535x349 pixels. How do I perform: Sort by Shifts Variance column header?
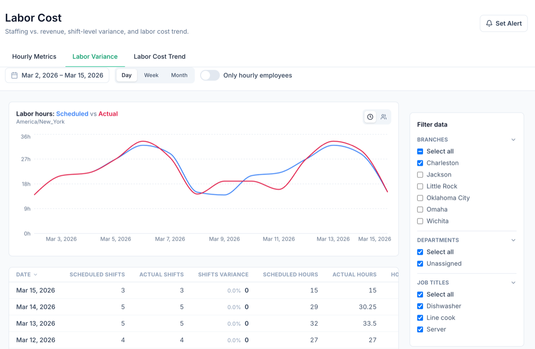click(223, 275)
